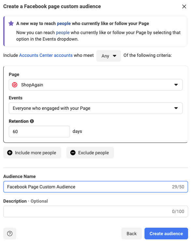Expand the Events dropdown
Screen dimensions: 192x241
tap(96, 108)
